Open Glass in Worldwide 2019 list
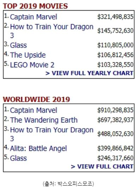This screenshot has height=187, width=137. tap(18, 158)
